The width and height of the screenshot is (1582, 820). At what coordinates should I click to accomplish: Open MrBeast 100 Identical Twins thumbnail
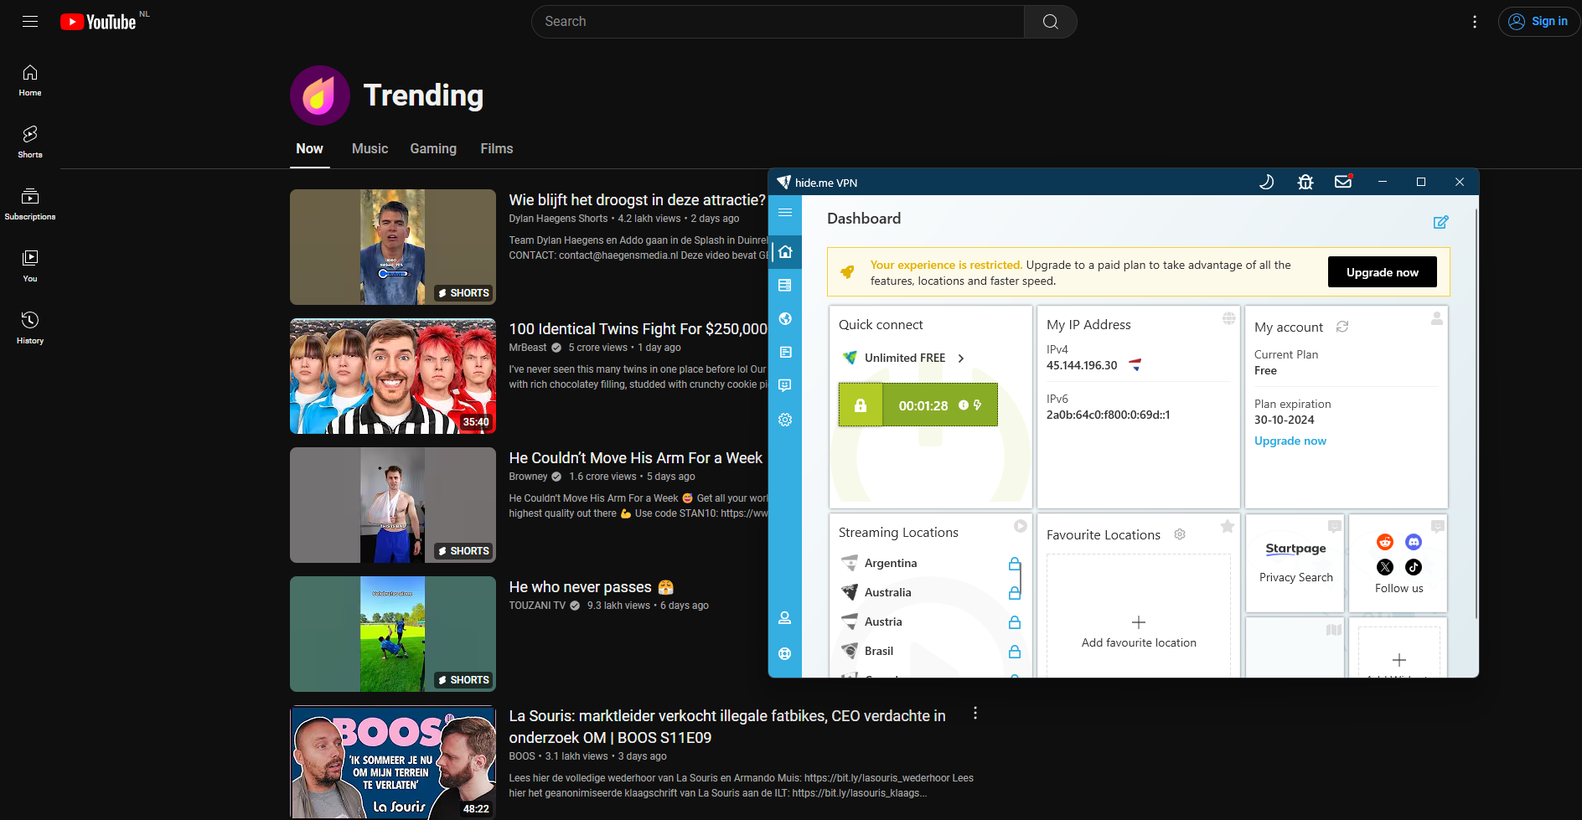point(393,376)
